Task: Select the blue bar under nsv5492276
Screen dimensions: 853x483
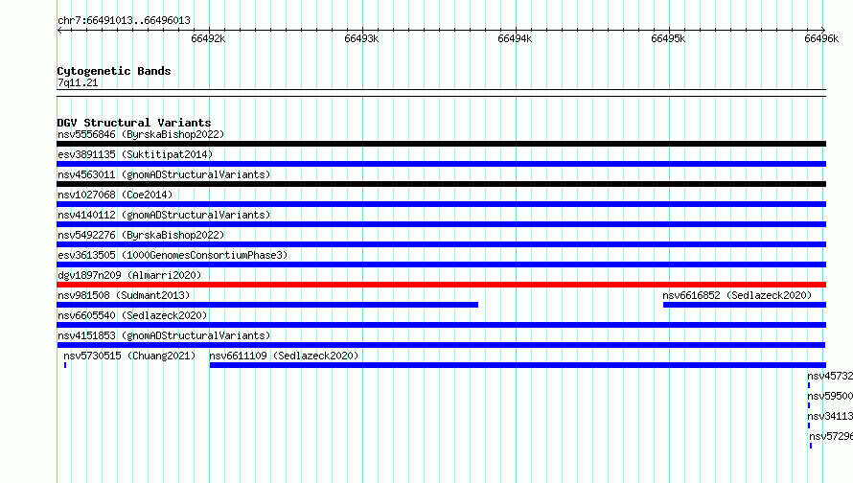Action: coord(441,244)
